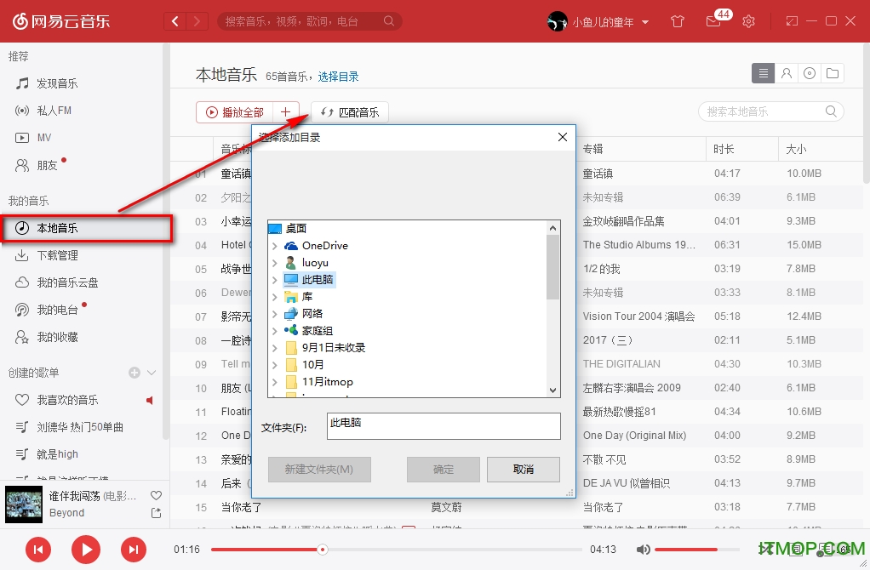Switch local music to album view
Screen dimensions: 870x570
810,73
